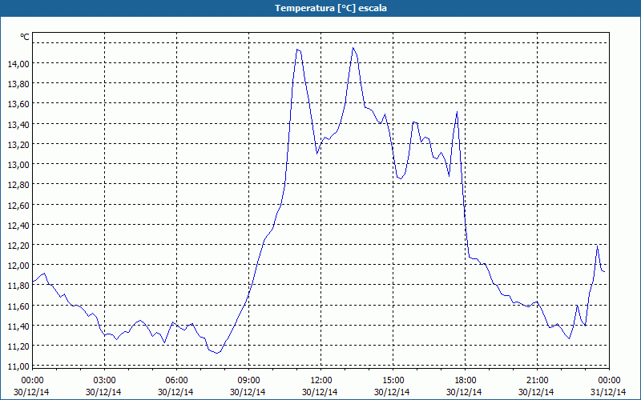Click the 13,40 y-axis label
641x400 pixels.
coord(18,124)
